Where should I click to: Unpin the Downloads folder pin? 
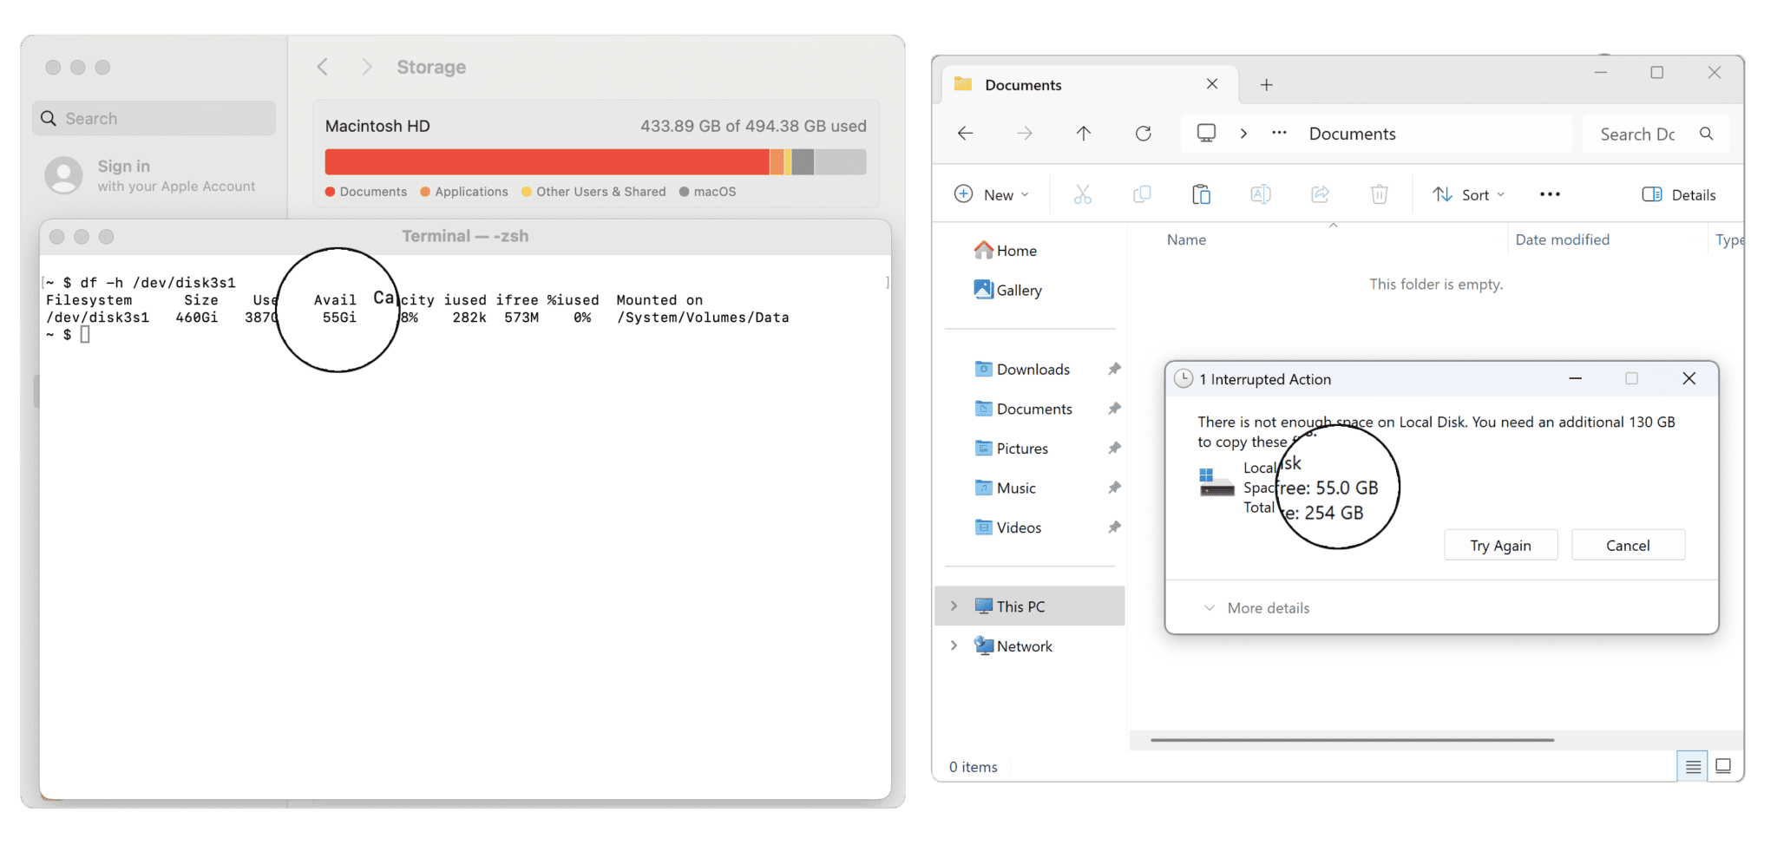[x=1114, y=368]
